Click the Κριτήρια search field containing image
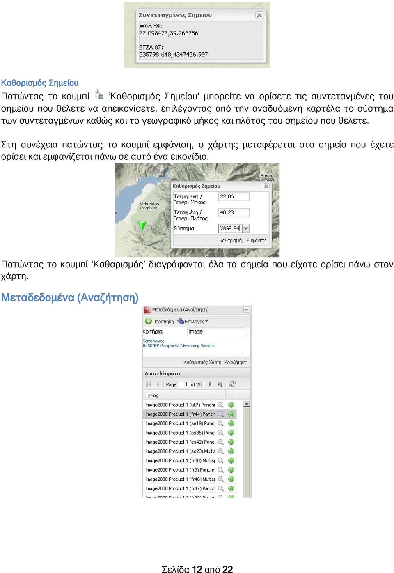The width and height of the screenshot is (394, 573). click(217, 331)
